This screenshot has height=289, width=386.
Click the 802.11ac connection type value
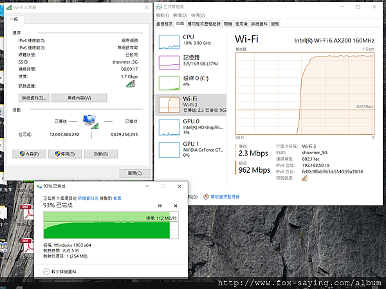pyautogui.click(x=311, y=159)
